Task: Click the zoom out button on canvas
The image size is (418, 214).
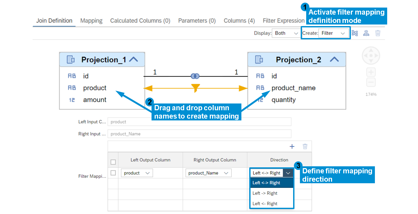Action: (371, 82)
